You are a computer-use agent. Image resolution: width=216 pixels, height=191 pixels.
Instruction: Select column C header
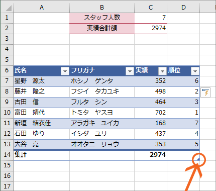(x=151, y=8)
